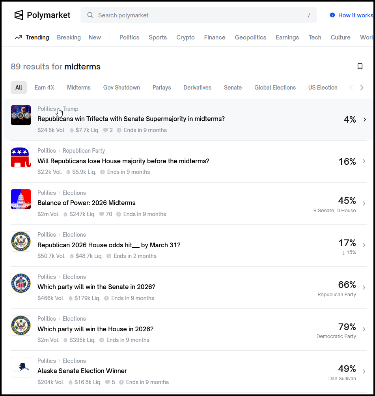Click the magnifier icon in search bar
The image size is (375, 396).
(x=90, y=15)
